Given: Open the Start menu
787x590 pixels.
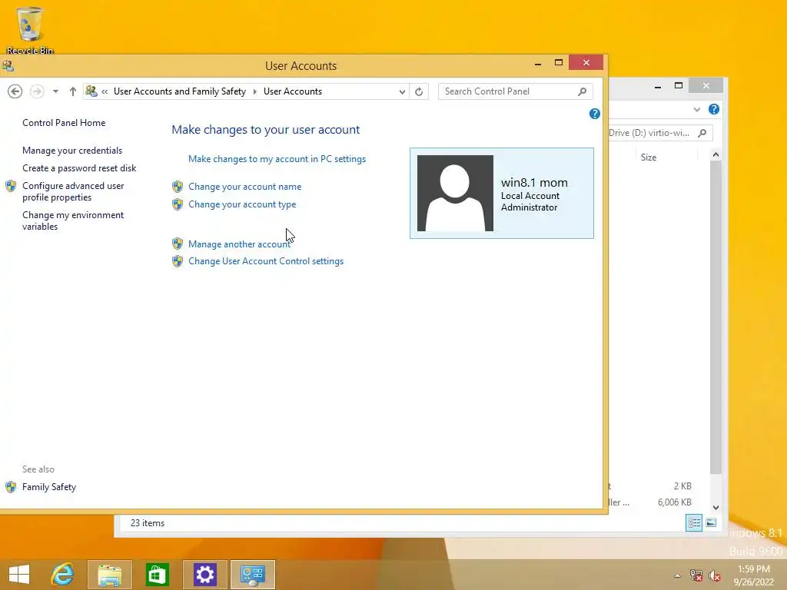Looking at the screenshot, I should point(19,575).
